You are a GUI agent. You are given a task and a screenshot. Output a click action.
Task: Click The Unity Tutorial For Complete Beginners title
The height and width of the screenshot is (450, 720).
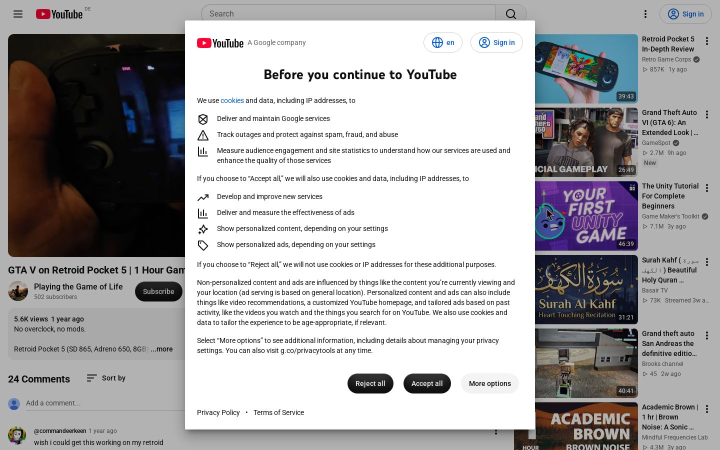670,196
